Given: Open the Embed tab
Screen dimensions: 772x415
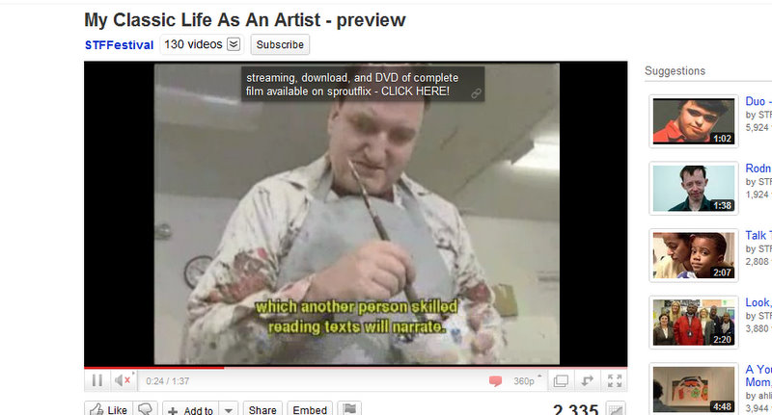Looking at the screenshot, I should pyautogui.click(x=310, y=409).
